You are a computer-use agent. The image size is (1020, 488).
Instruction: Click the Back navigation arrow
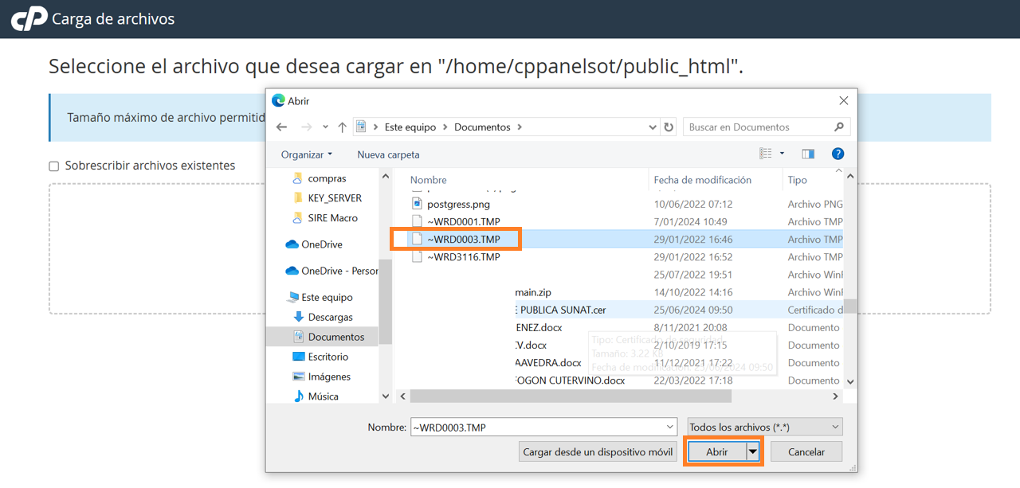coord(280,127)
